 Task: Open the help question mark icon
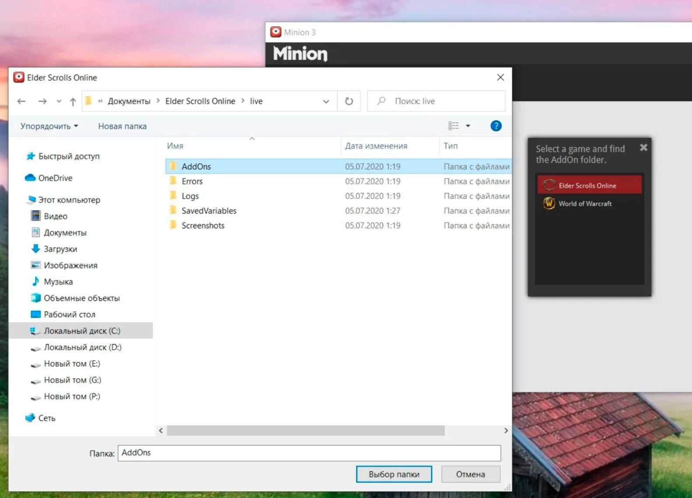(x=496, y=126)
